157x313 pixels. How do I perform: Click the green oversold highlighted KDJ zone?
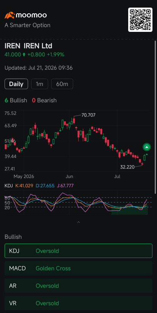click(130, 210)
